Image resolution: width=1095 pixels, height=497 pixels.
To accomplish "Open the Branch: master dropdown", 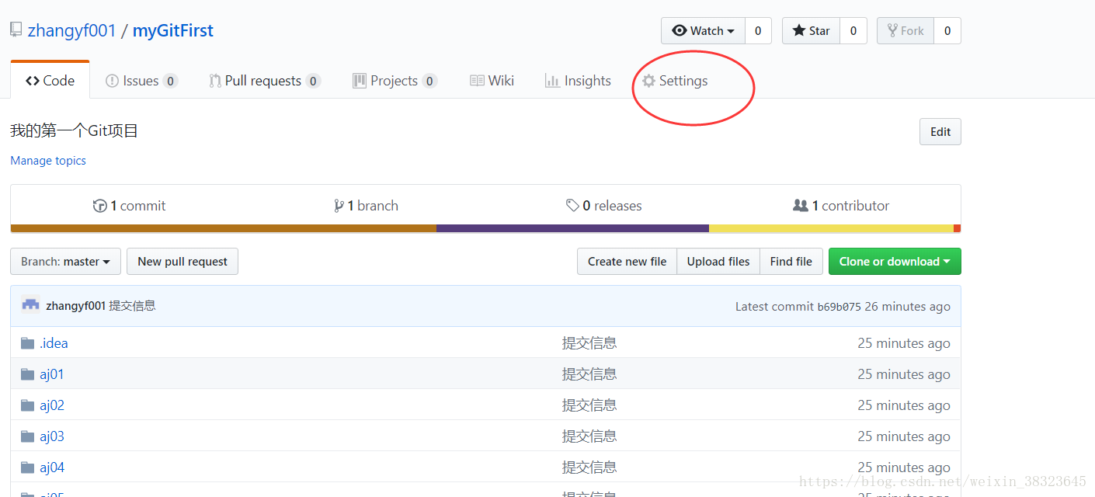I will (x=66, y=262).
